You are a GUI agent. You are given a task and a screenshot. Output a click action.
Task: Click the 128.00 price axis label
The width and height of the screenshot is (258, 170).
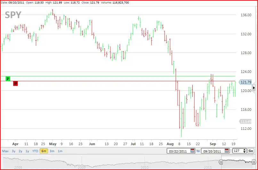coord(246,53)
